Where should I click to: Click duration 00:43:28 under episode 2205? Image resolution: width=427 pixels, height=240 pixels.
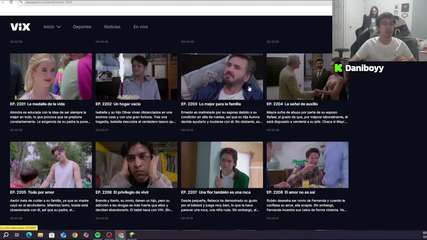pyautogui.click(x=16, y=218)
